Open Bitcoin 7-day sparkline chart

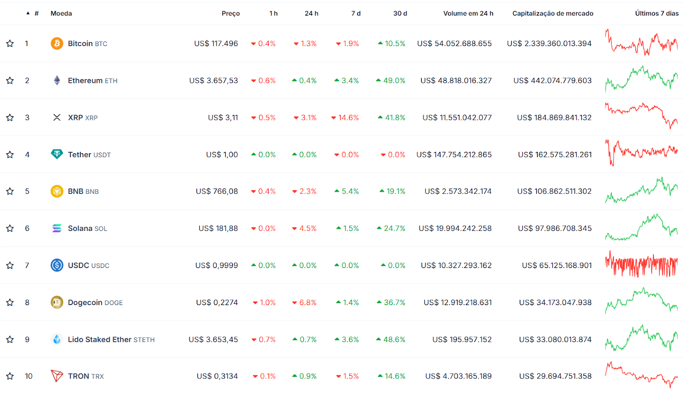coord(641,42)
